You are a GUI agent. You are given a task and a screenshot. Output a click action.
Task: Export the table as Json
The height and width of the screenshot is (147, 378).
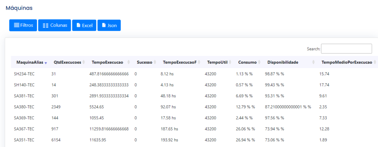coord(109,25)
